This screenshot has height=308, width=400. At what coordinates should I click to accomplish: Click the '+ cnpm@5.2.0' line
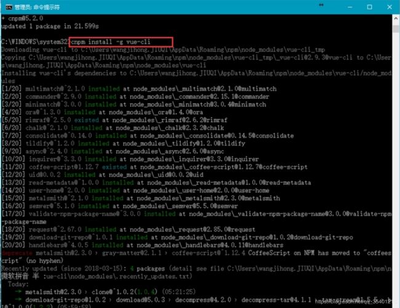tap(22, 18)
